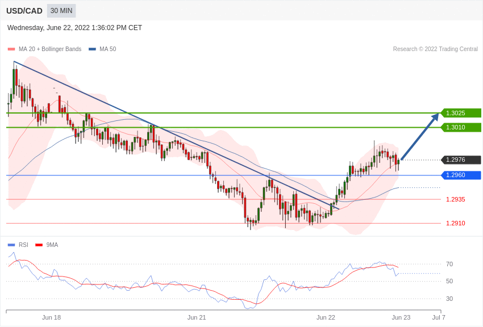Select the 1.3010 resistance price label
The height and width of the screenshot is (327, 483).
pyautogui.click(x=461, y=127)
